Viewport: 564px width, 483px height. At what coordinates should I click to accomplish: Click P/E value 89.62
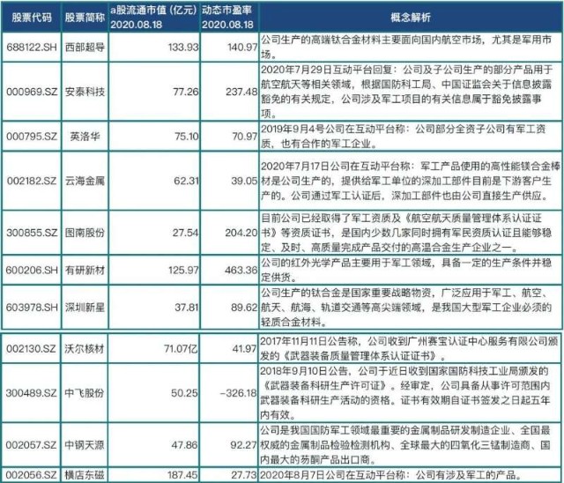pos(245,307)
